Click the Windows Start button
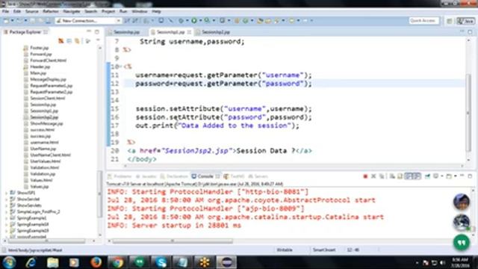The image size is (478, 269). pyautogui.click(x=10, y=262)
